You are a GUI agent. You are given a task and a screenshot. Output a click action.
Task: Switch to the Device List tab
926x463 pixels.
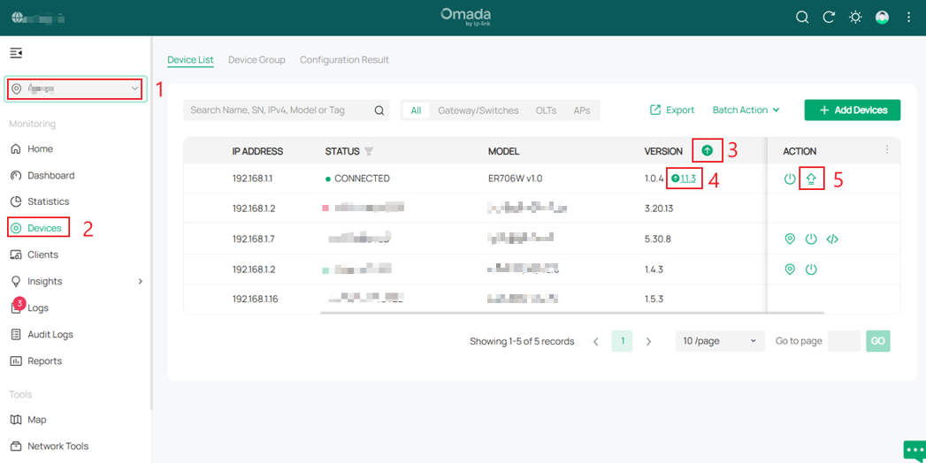pyautogui.click(x=190, y=59)
